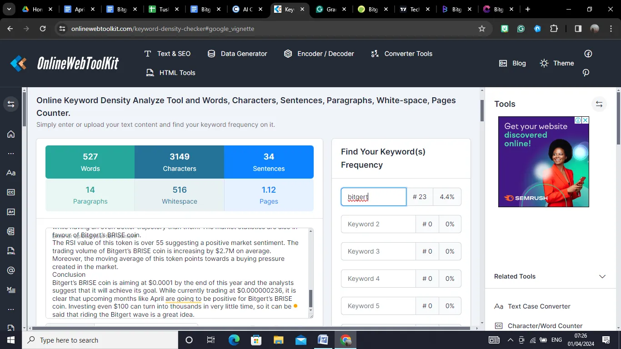The width and height of the screenshot is (621, 349).
Task: Click the Keyword 2 input field
Action: pos(378,224)
